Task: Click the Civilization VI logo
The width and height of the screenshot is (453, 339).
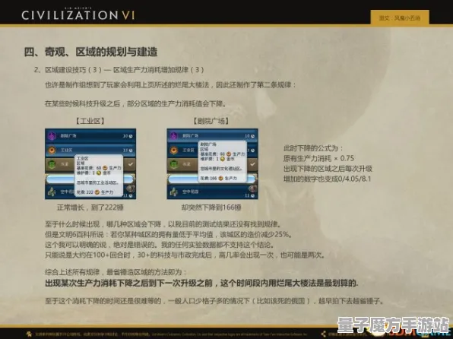Action: click(x=78, y=14)
